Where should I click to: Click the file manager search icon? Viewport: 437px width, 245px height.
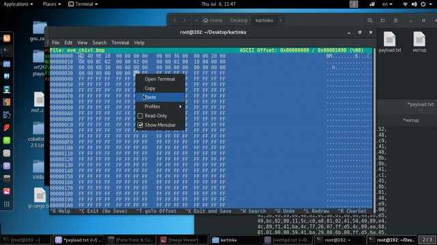(370, 20)
